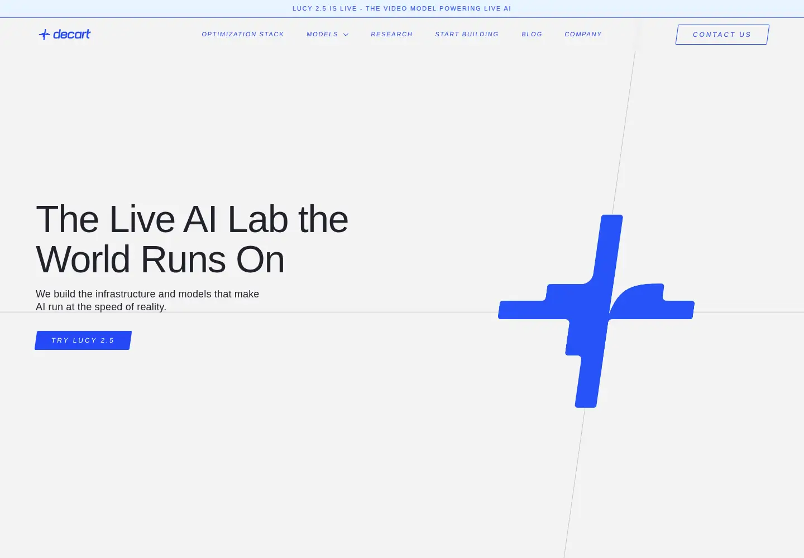The image size is (804, 558).
Task: Expand the Models dropdown chevron
Action: 346,35
